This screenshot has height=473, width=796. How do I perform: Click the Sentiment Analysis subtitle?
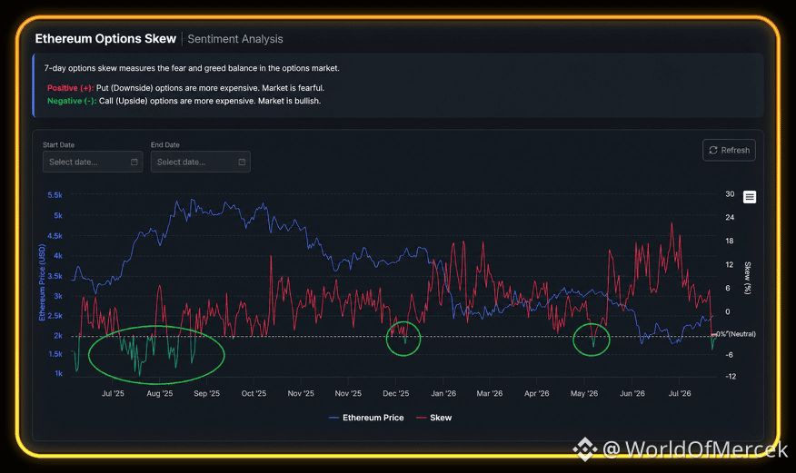[235, 39]
